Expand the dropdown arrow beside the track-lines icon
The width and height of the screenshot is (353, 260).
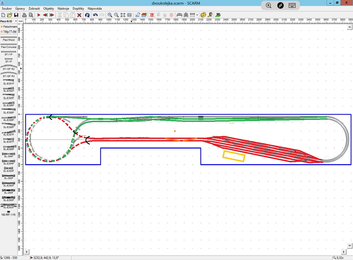coord(197,15)
